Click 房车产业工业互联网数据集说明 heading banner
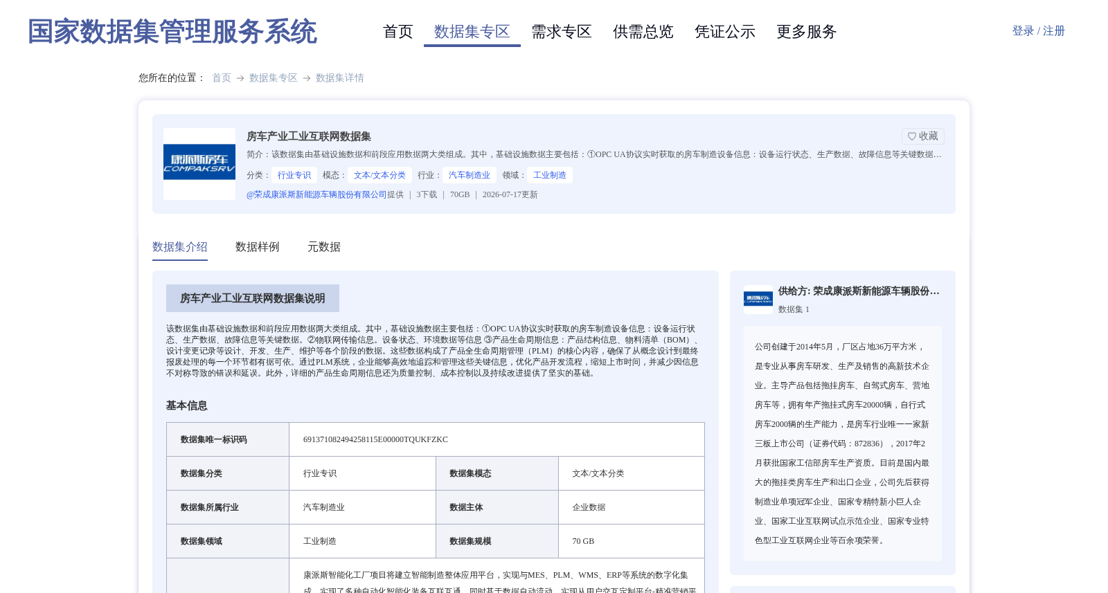Screen dimensions: 1108x593 click(253, 298)
